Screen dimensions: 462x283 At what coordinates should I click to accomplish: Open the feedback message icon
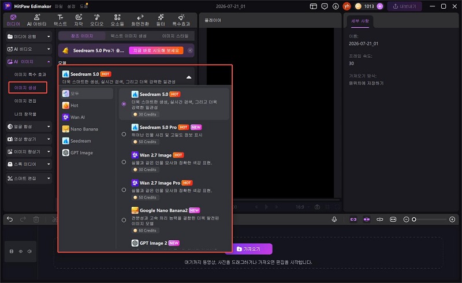(x=325, y=6)
